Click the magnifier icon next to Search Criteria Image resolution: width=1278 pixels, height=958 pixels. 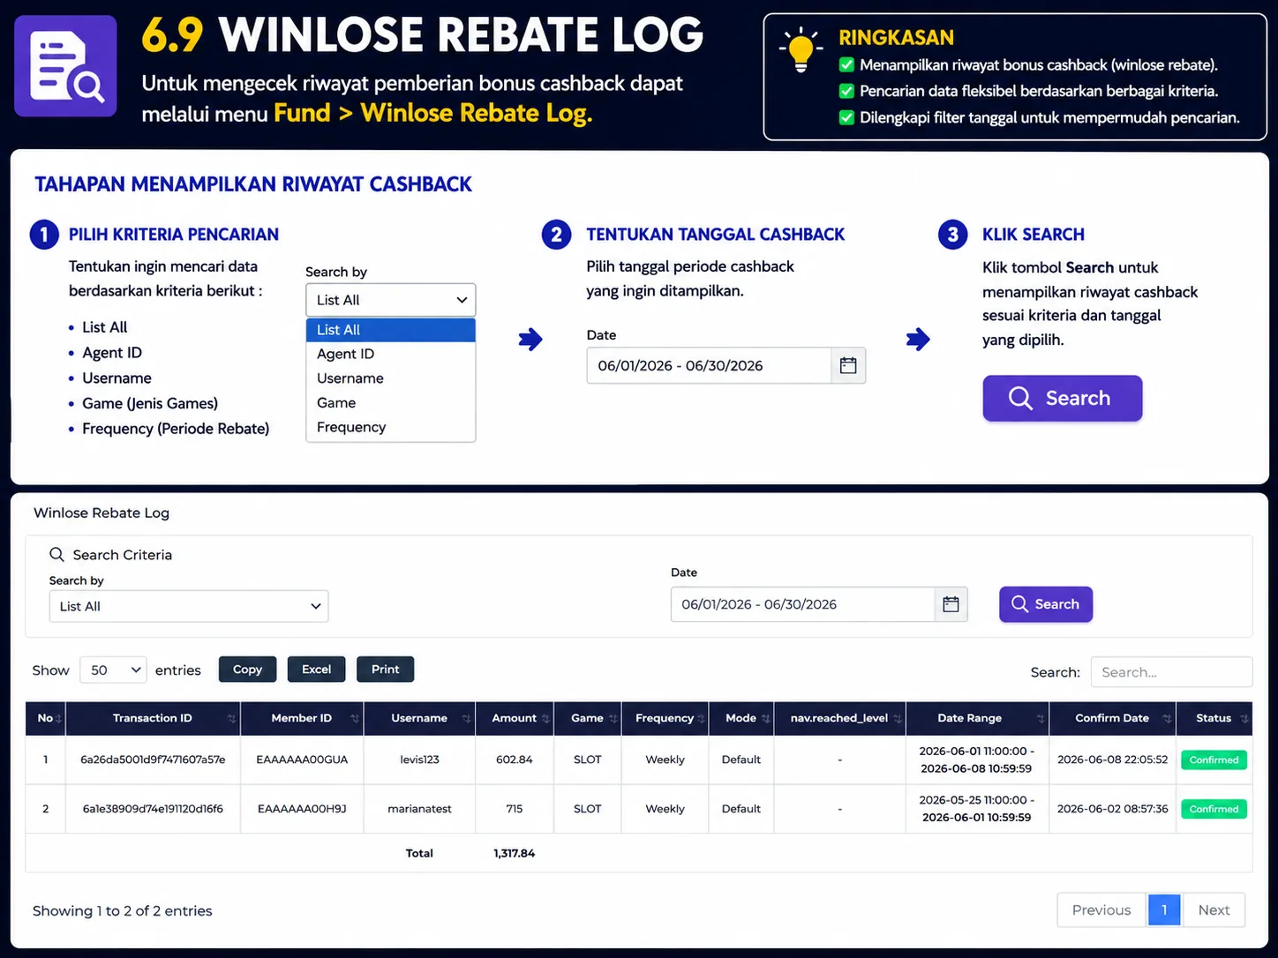57,554
